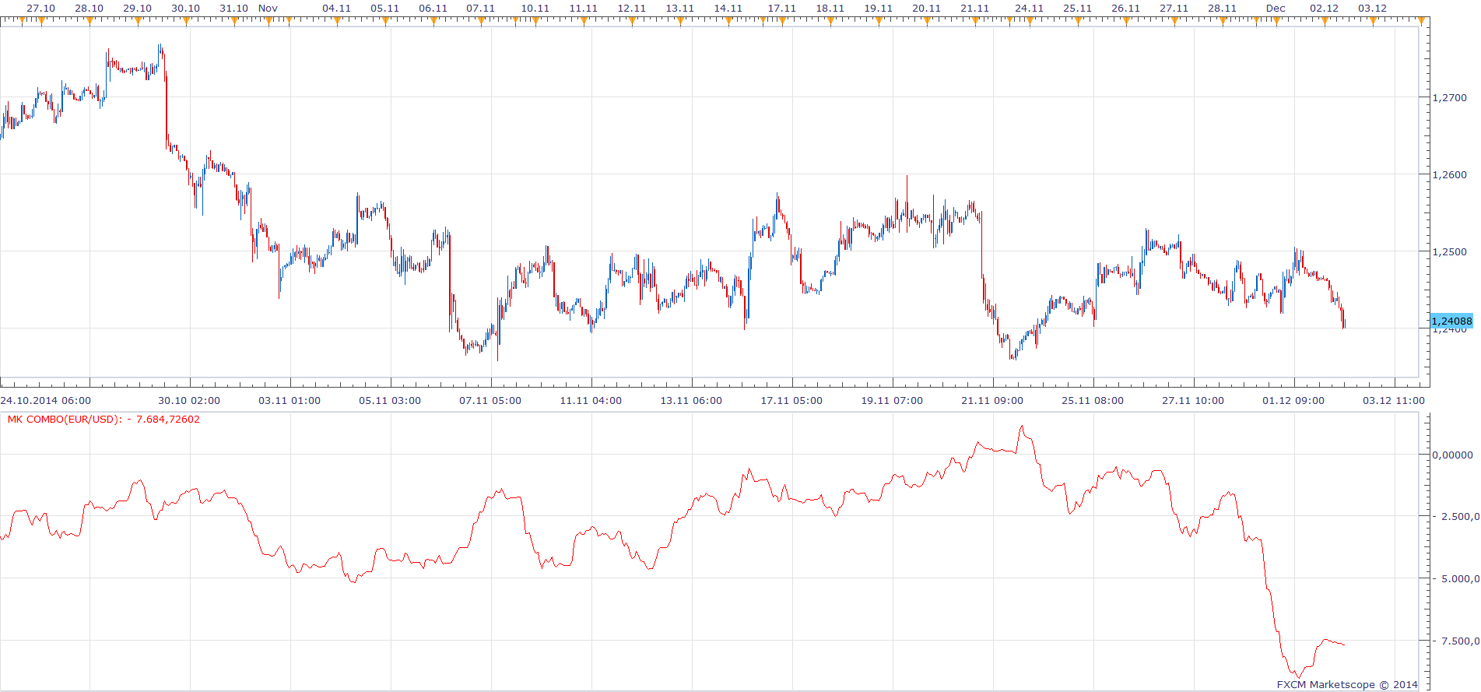Select the 10.11 date label on top axis
This screenshot has width=1481, height=692.
point(535,9)
